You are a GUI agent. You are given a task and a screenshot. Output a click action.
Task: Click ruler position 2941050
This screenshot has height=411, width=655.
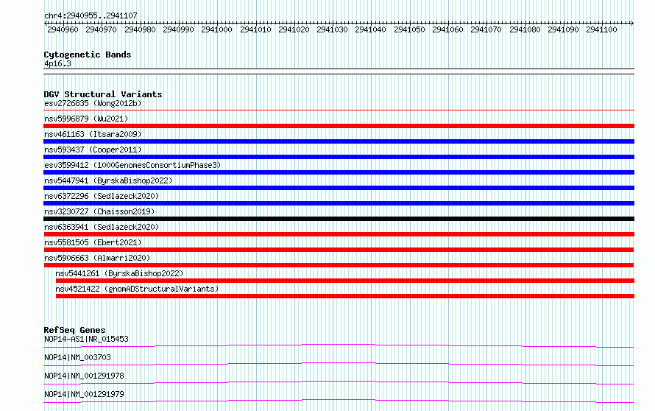click(x=409, y=29)
